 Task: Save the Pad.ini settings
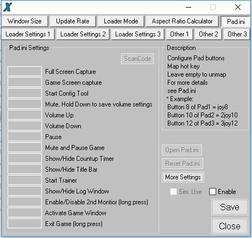pos(230,207)
